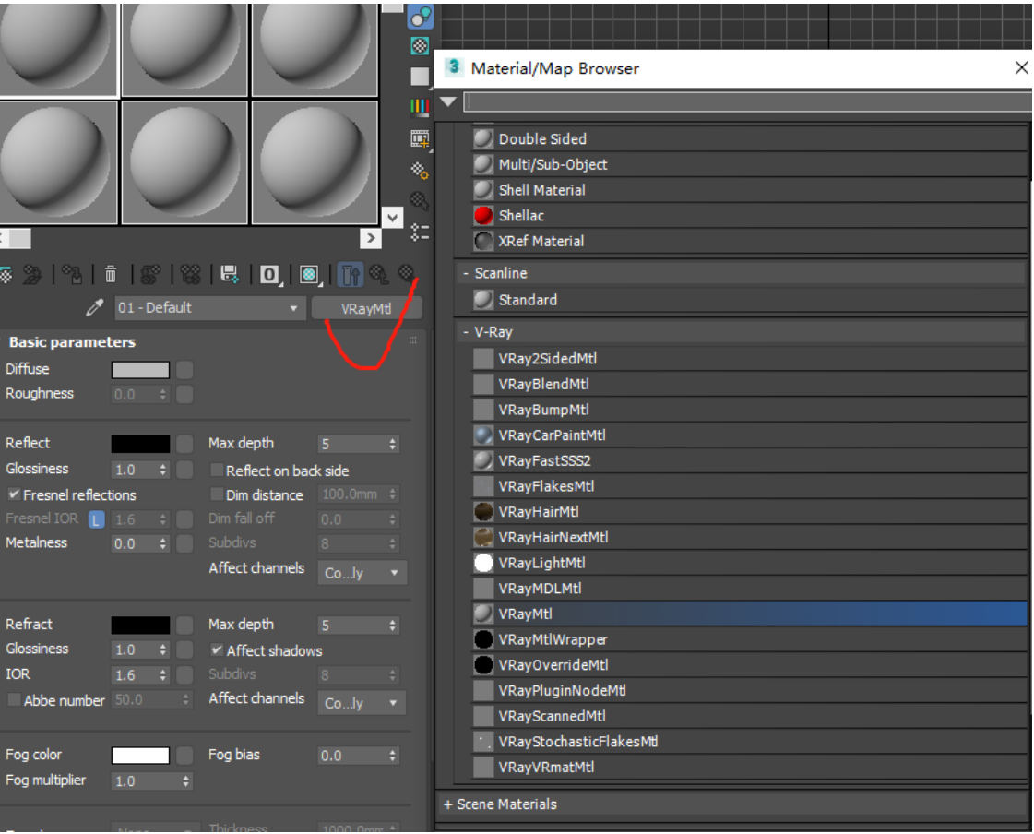Click the Reset Map/Mtl trash icon
1034x834 pixels.
111,274
